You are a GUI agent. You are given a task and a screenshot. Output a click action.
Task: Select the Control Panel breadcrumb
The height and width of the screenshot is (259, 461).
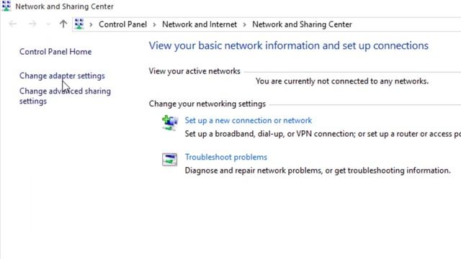click(x=122, y=24)
